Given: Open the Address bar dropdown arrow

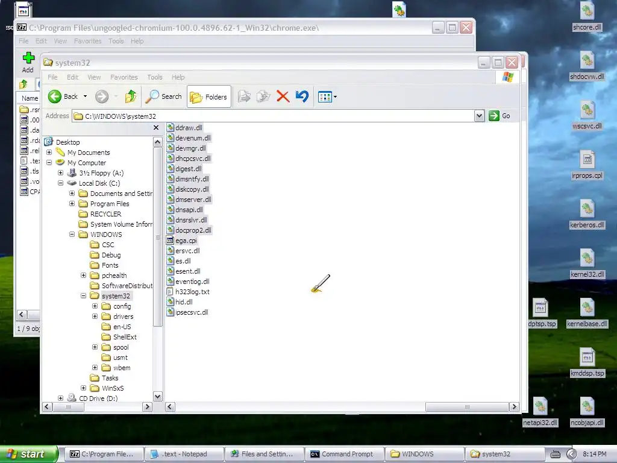Looking at the screenshot, I should click(479, 116).
